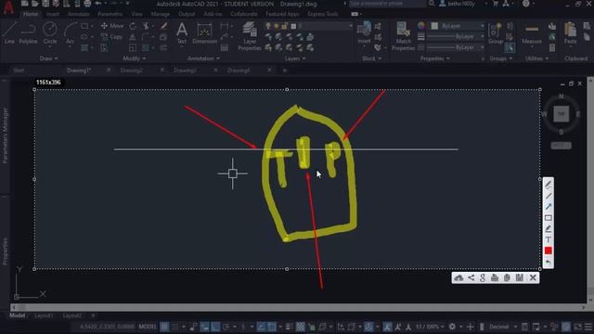The height and width of the screenshot is (334, 594).
Task: Click the save icon in screenshot toolbar
Action: click(x=520, y=278)
